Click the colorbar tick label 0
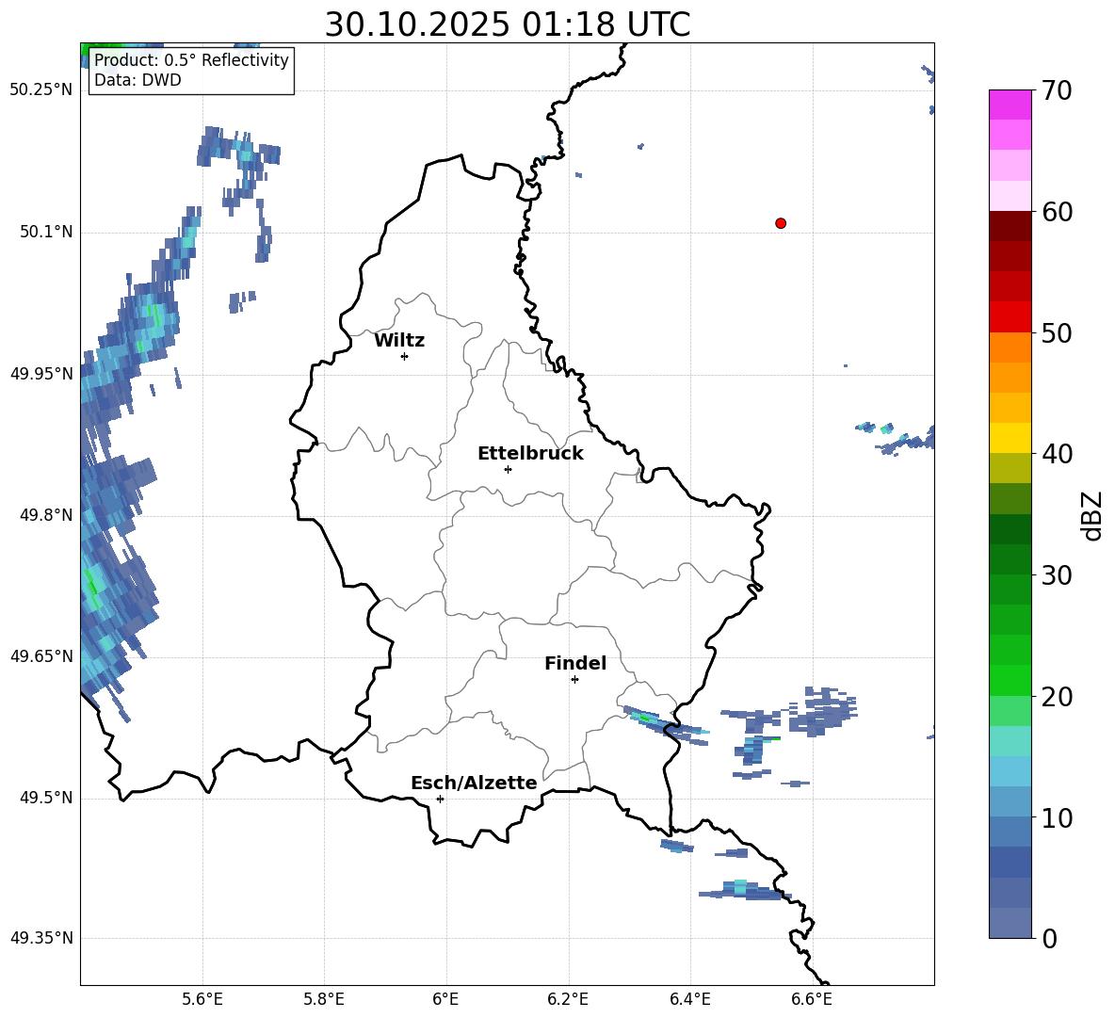This screenshot has width=1115, height=1018. [x=1049, y=939]
